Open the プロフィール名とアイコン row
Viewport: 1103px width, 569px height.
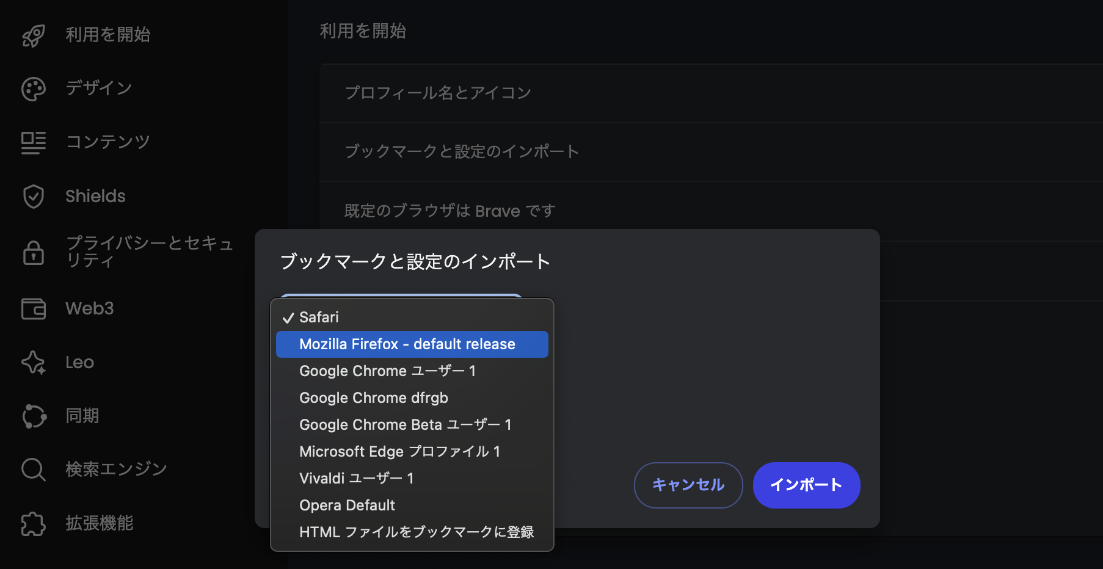711,93
